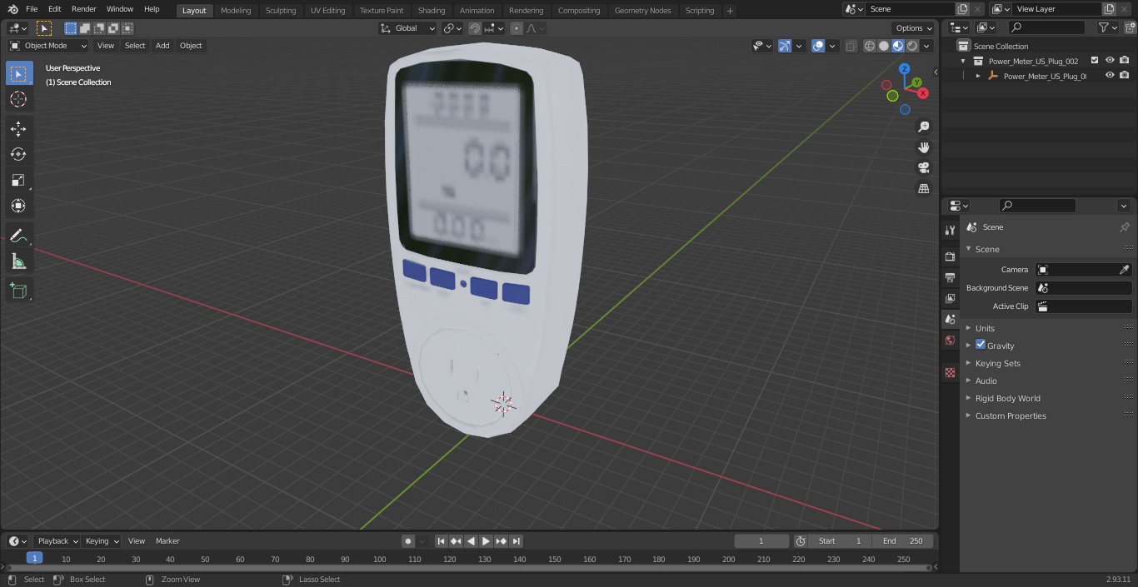
Task: Open the Tool properties tab
Action: pyautogui.click(x=950, y=230)
